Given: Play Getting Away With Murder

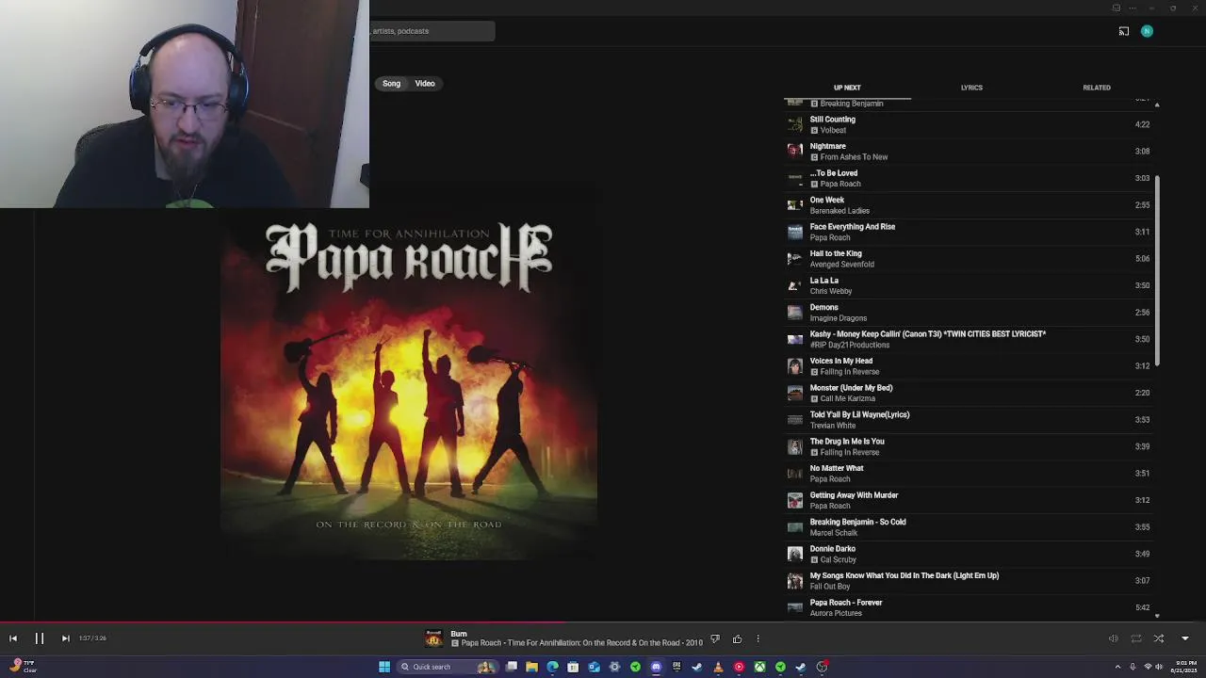Looking at the screenshot, I should point(969,500).
